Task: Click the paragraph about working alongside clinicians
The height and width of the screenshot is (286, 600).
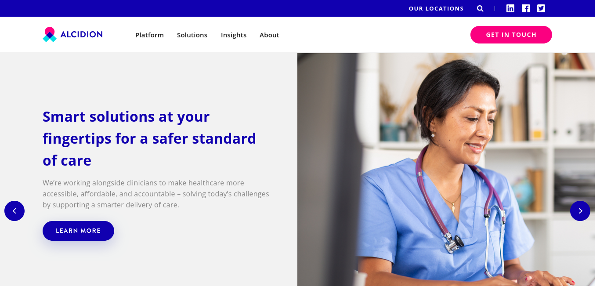Action: [x=156, y=194]
